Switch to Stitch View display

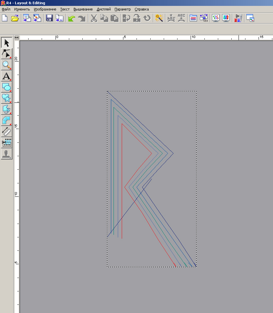tap(216, 18)
